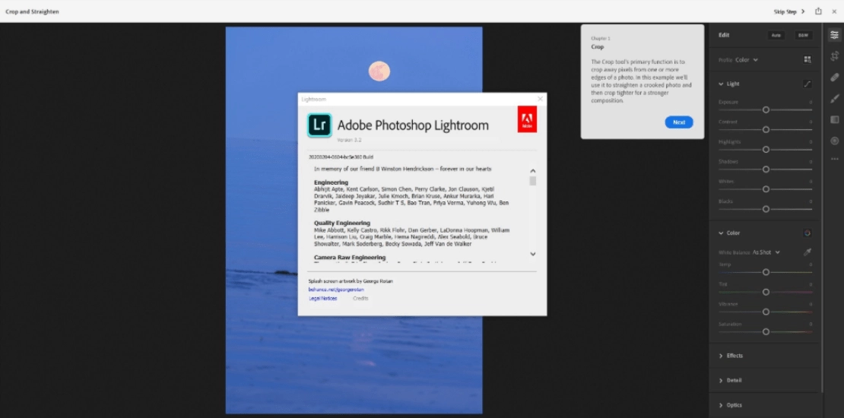Screen dimensions: 844x418
Task: Toggle the B&W treatment button
Action: click(803, 35)
